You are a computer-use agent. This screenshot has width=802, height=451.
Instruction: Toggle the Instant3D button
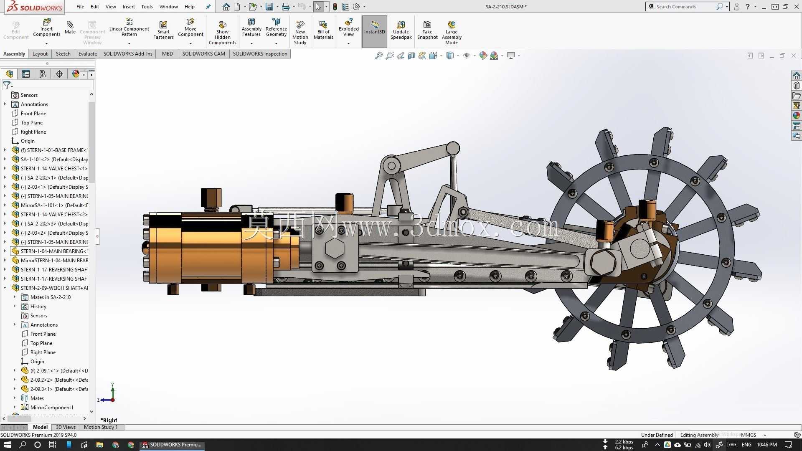374,32
